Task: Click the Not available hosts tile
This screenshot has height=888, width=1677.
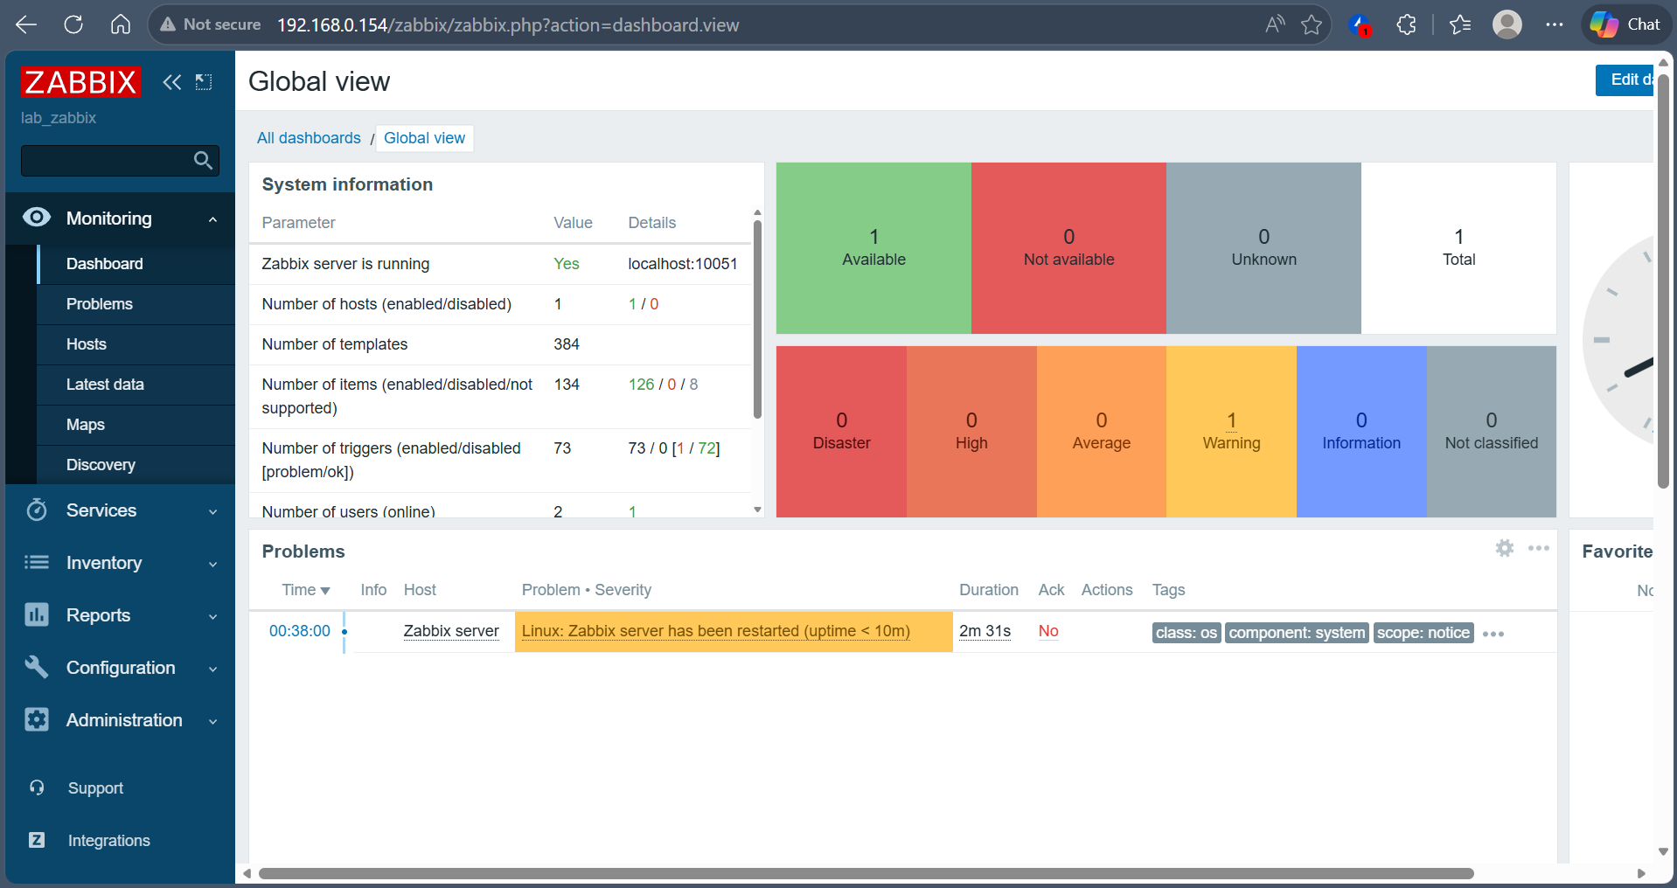Action: click(x=1068, y=248)
